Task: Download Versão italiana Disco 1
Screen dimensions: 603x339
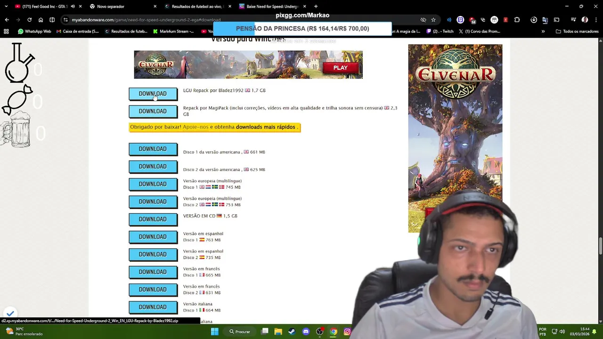Action: tap(153, 307)
